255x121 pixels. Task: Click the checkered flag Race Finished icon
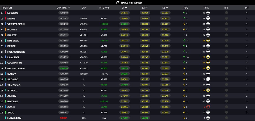tap(118, 2)
